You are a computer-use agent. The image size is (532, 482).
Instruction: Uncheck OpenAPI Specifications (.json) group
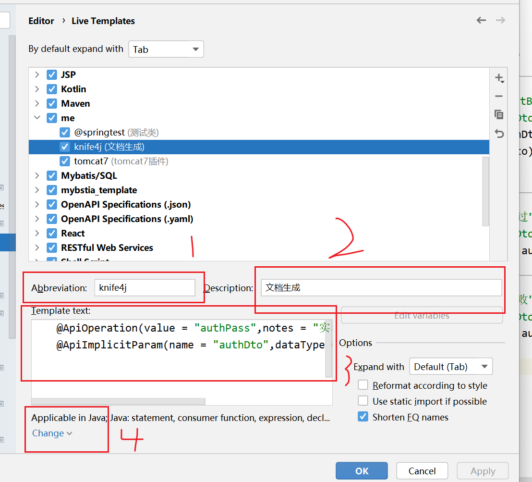tap(52, 205)
